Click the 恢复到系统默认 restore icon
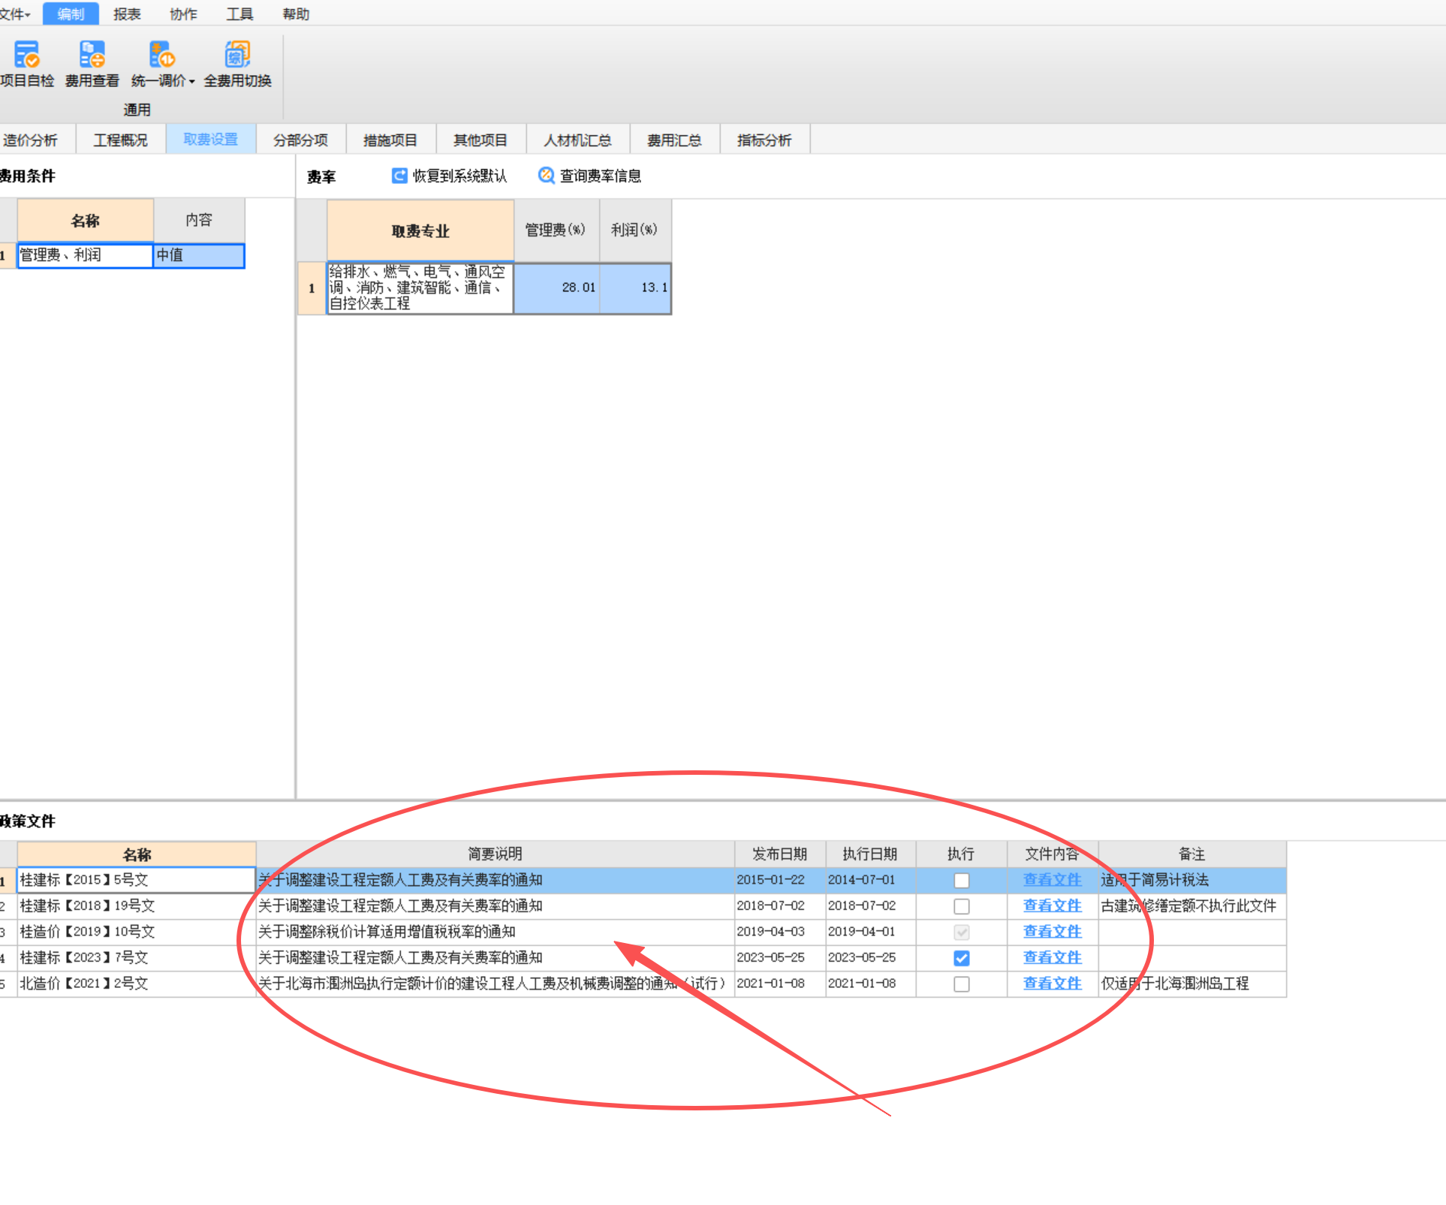This screenshot has height=1205, width=1446. click(x=399, y=176)
